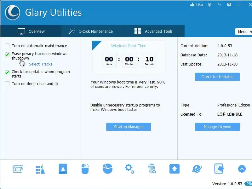
Task: Click the Manage License button
Action: pyautogui.click(x=217, y=127)
